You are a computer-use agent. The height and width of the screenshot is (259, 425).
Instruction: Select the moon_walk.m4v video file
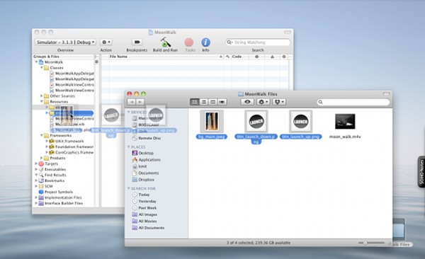(x=345, y=122)
